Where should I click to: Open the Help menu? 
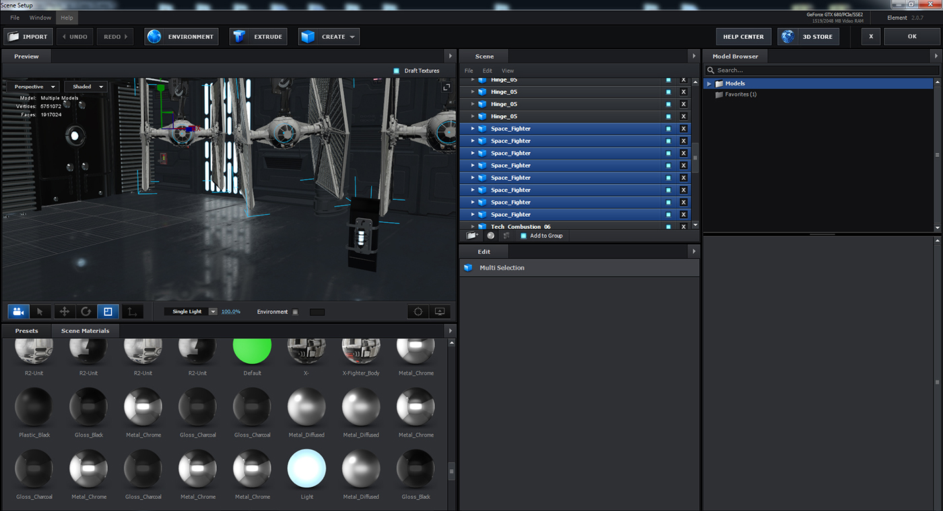pos(66,18)
